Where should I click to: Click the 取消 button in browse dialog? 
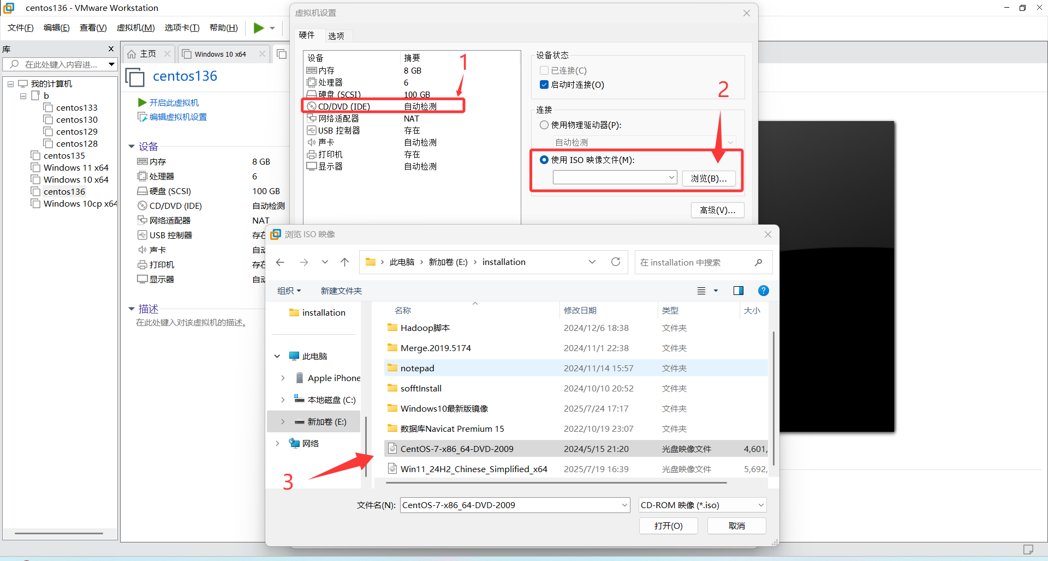click(737, 526)
